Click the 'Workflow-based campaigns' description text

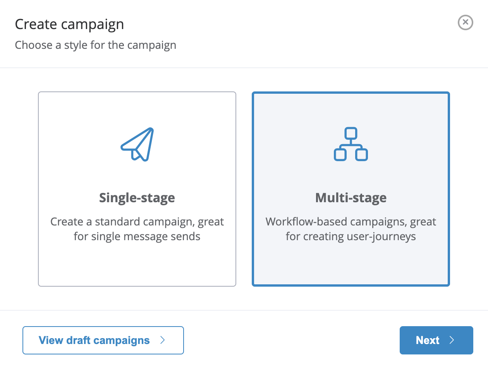pos(351,222)
